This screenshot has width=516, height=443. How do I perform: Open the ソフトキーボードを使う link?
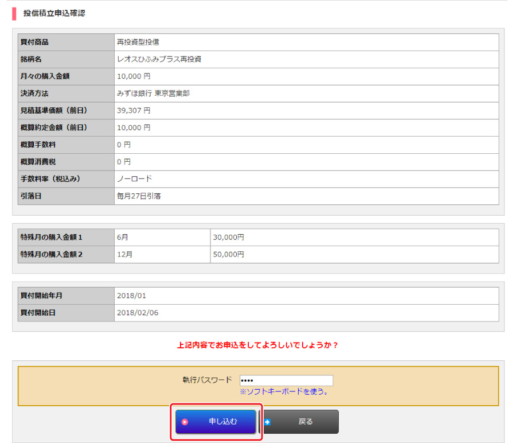[284, 391]
